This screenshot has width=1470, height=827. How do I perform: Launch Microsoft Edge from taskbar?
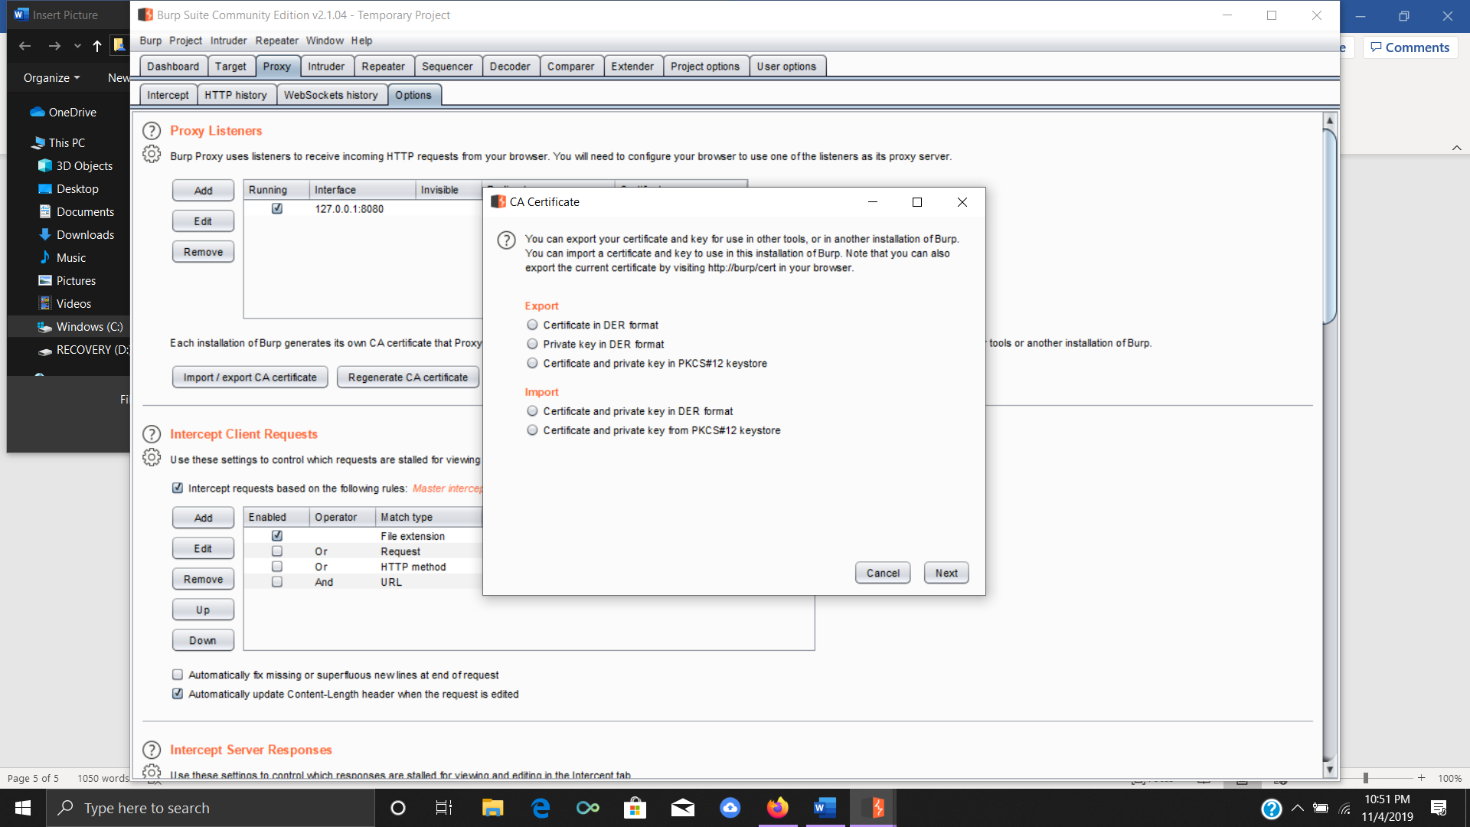point(541,808)
